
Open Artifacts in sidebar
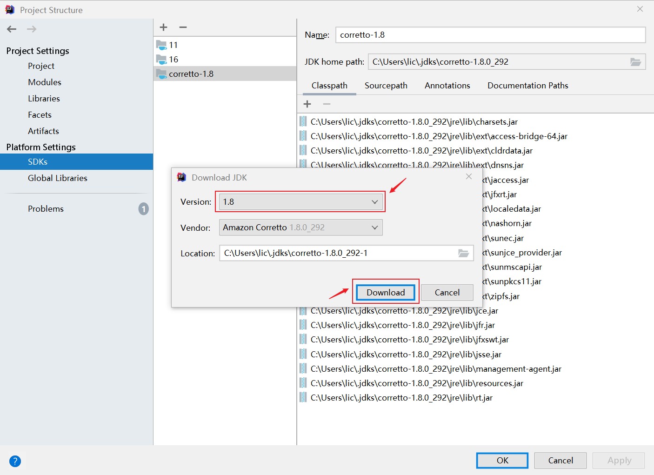[43, 131]
